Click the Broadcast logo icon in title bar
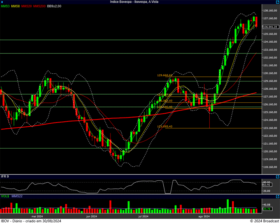 click(2, 2)
